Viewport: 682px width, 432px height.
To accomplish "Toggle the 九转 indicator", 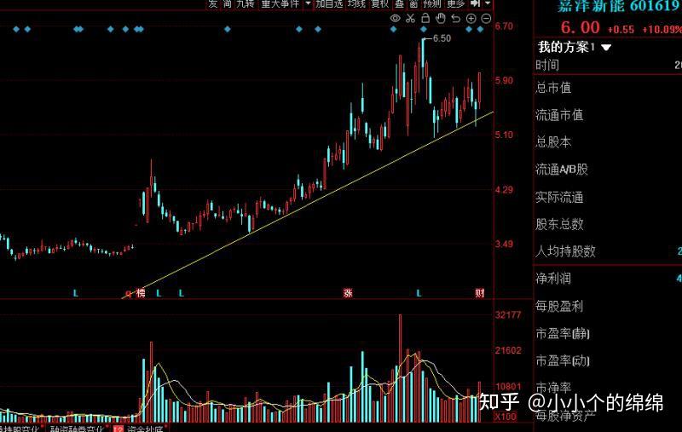I will point(246,4).
